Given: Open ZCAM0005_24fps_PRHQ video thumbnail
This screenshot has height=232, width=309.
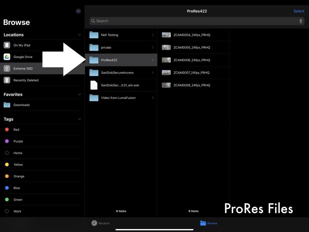Looking at the screenshot, I should tap(166, 48).
